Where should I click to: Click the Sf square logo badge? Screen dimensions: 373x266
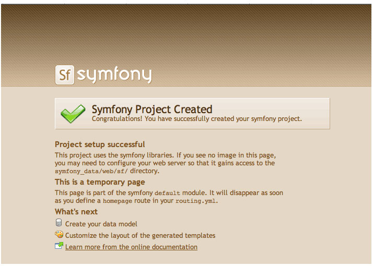point(65,75)
